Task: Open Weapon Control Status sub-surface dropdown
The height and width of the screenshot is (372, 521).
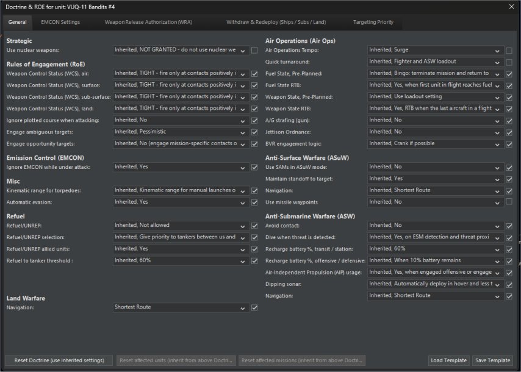Action: point(181,97)
